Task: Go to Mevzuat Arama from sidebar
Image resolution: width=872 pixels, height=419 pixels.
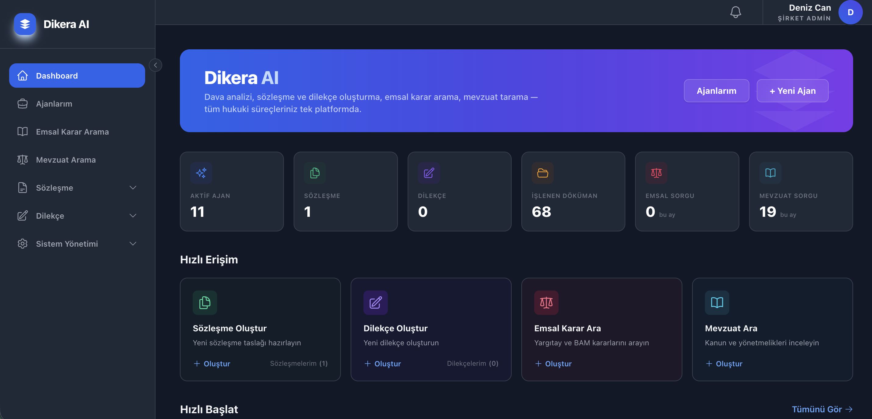Action: (x=66, y=160)
